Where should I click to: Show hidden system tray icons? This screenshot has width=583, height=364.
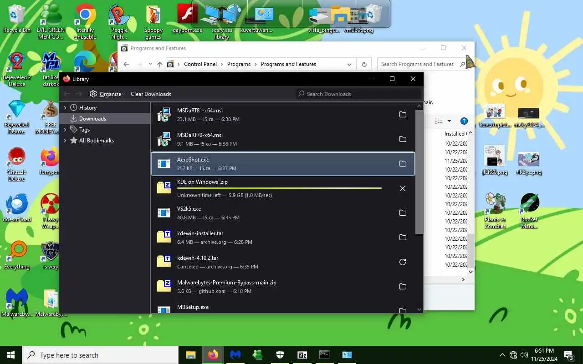[x=502, y=355]
